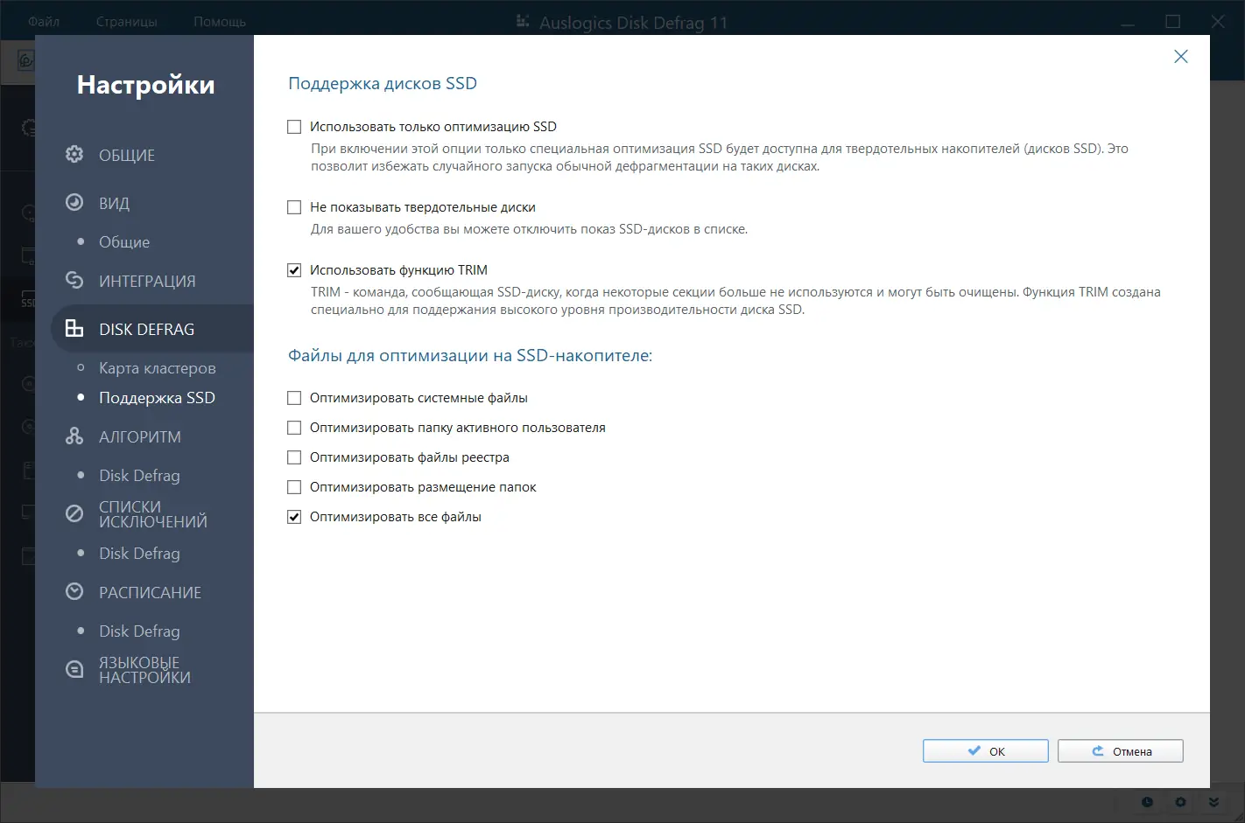
Task: Click the ИНТЕГРАЦИЯ link icon
Action: coord(75,280)
